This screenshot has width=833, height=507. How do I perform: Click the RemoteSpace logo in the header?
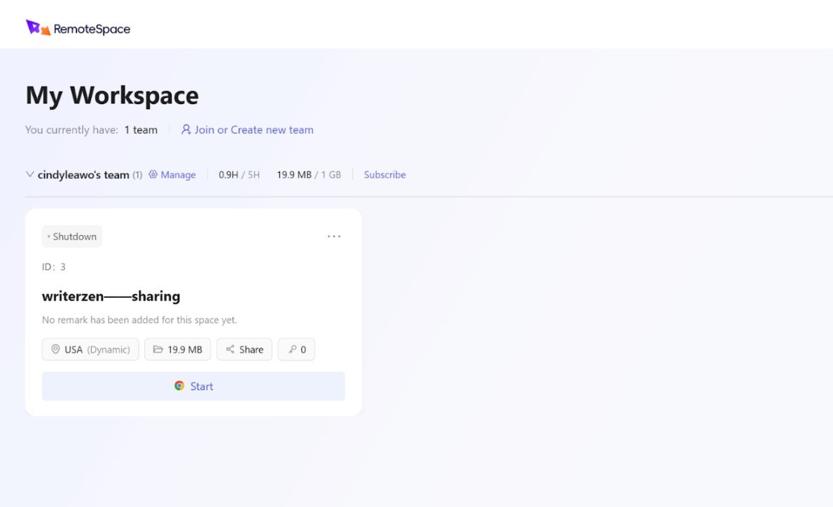click(x=77, y=27)
